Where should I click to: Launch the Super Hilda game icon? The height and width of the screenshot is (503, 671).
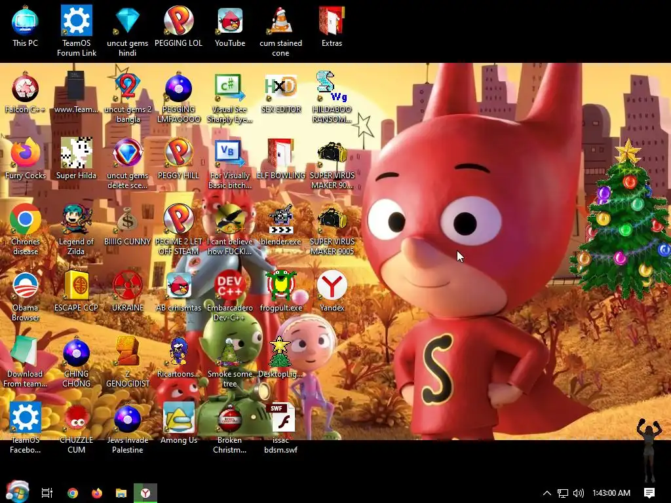[x=76, y=159]
